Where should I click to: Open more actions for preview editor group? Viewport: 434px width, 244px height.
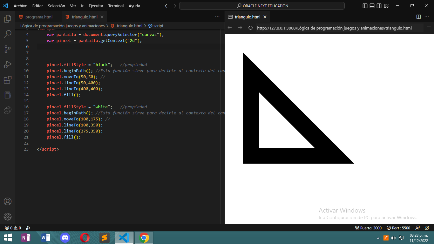(x=427, y=17)
